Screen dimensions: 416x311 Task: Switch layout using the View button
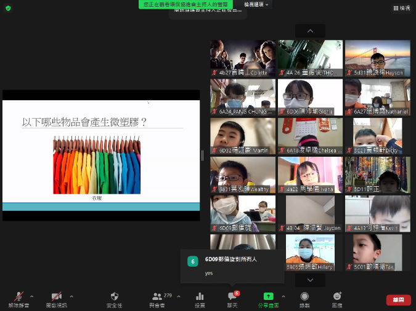point(401,8)
